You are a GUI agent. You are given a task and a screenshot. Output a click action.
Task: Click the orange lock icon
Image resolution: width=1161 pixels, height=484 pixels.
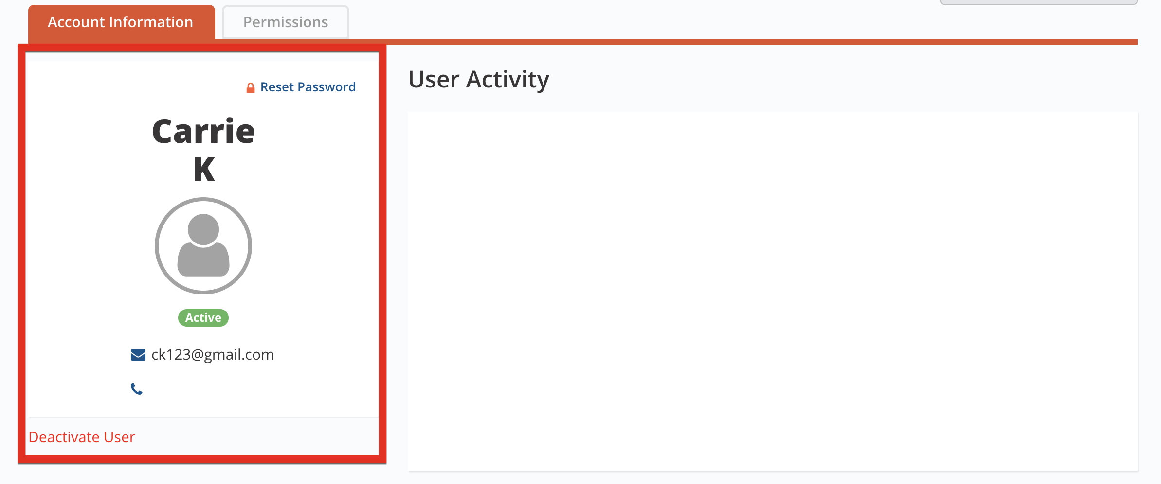point(251,88)
